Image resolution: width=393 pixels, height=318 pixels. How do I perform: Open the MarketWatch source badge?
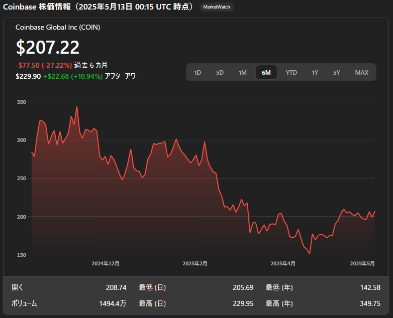[x=217, y=7]
